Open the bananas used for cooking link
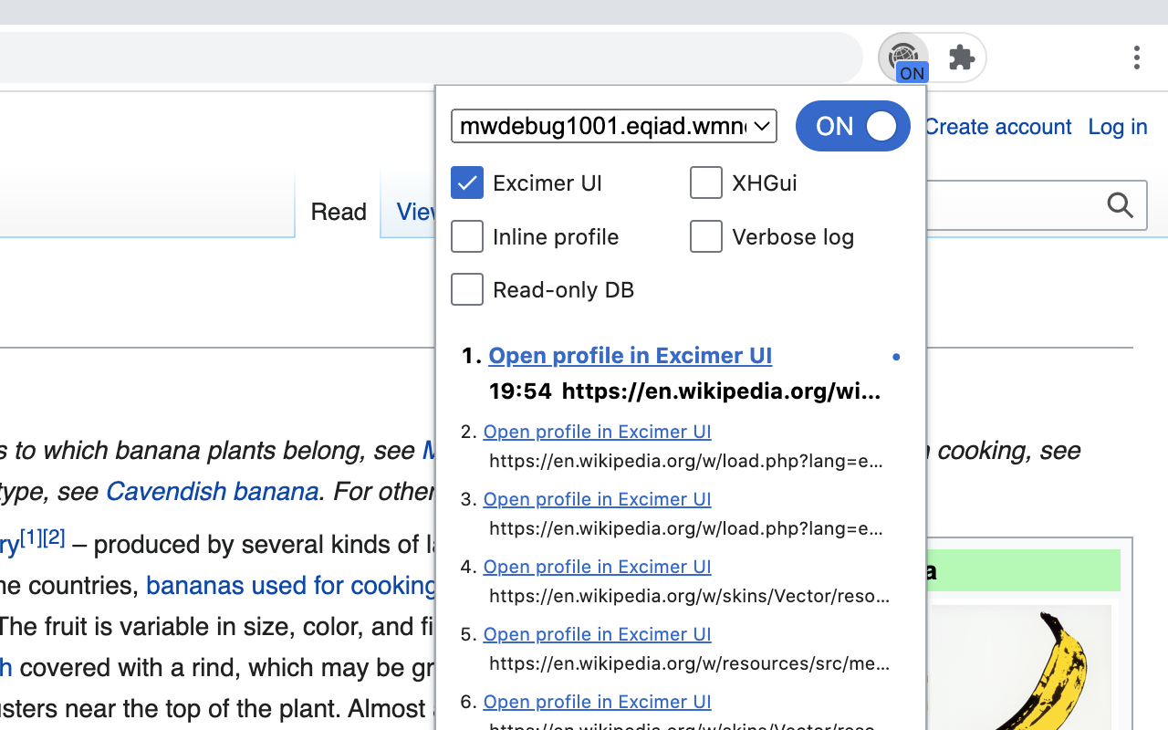1168x730 pixels. tap(290, 585)
